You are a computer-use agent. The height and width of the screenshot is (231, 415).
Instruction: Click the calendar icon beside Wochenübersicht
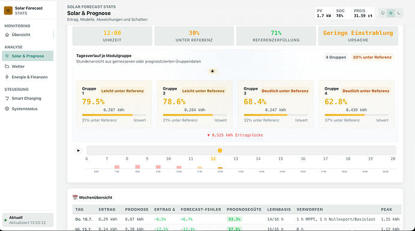(75, 197)
